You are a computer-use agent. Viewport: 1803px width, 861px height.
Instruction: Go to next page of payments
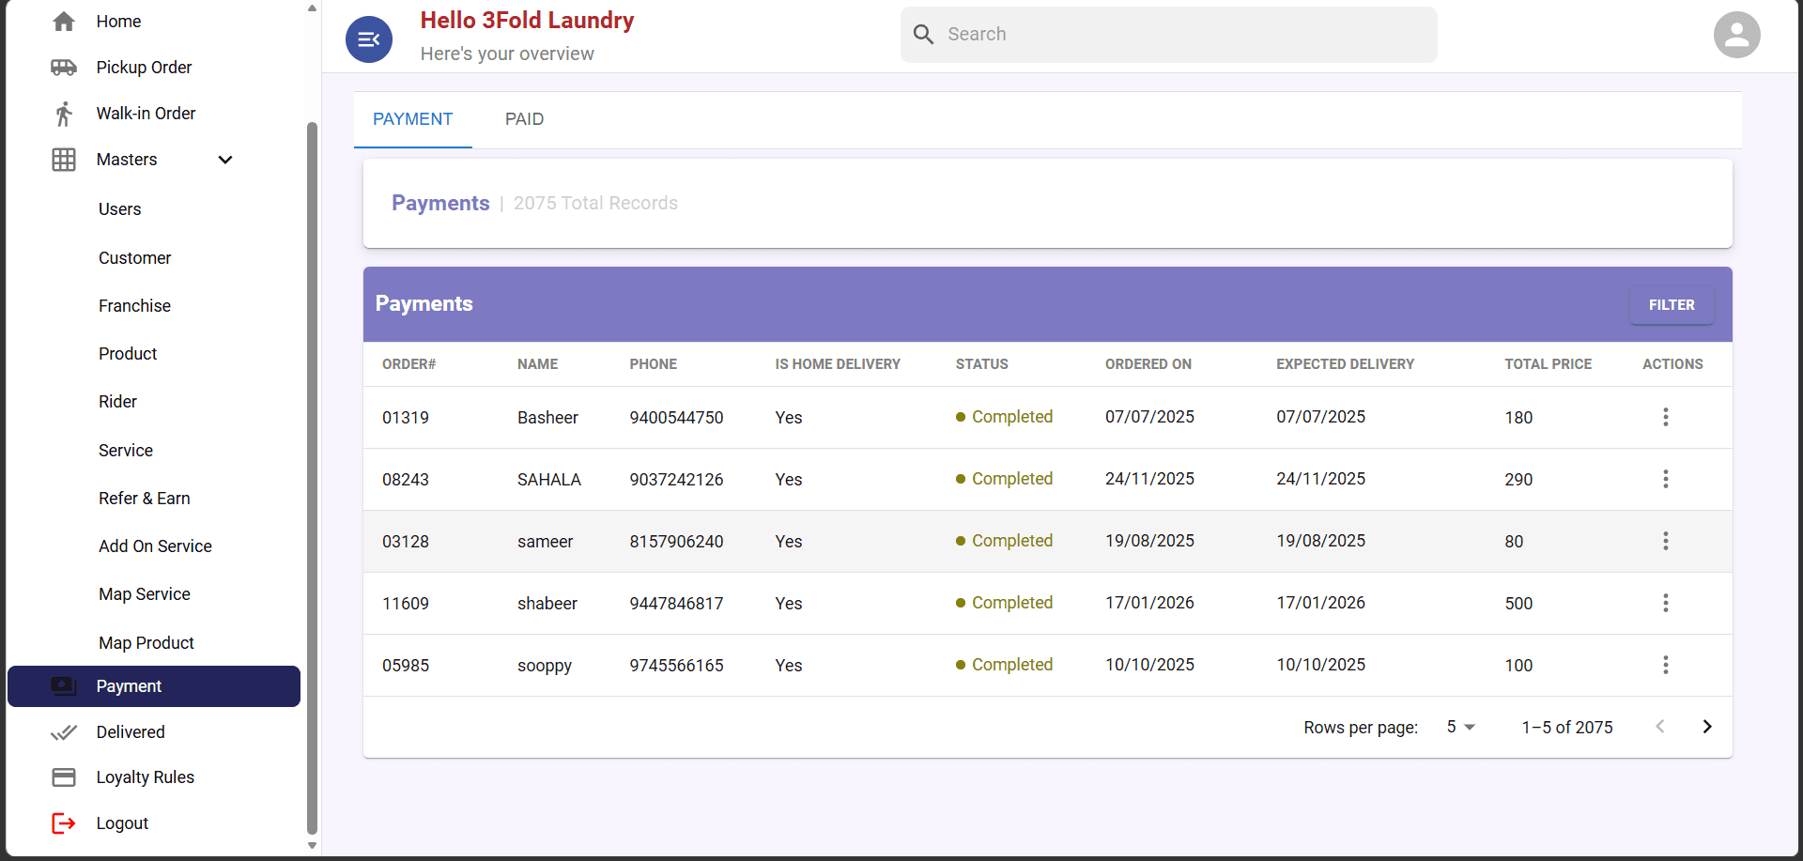(1707, 727)
